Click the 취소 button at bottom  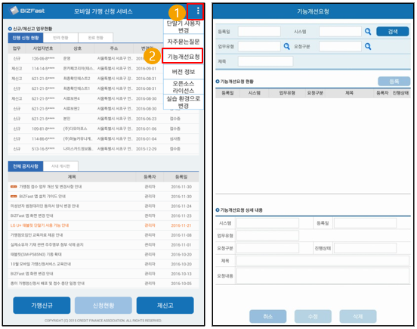tap(268, 316)
